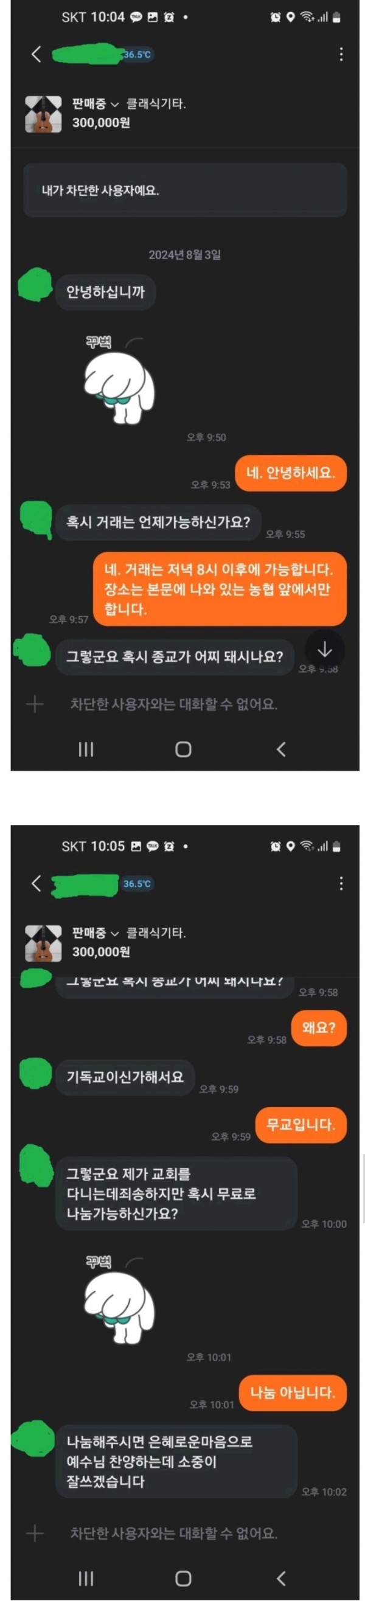Open the guitar listing thumbnail in the bottom chat

[x=44, y=943]
